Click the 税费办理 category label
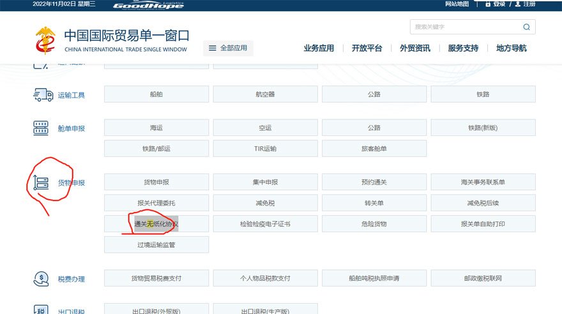This screenshot has height=314, width=562. point(72,280)
